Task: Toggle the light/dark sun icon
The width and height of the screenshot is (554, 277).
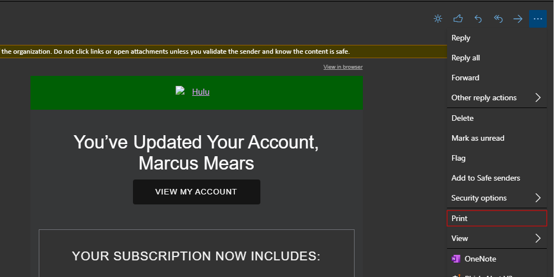Action: point(438,19)
